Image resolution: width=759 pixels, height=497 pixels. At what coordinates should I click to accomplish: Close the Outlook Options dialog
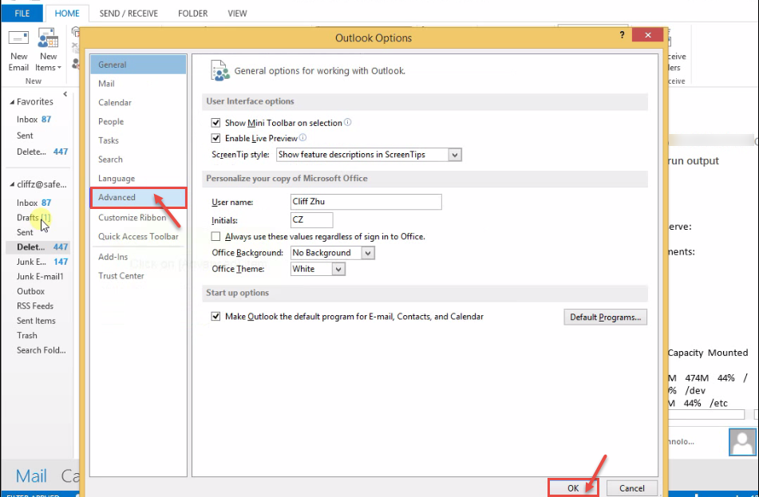point(648,35)
